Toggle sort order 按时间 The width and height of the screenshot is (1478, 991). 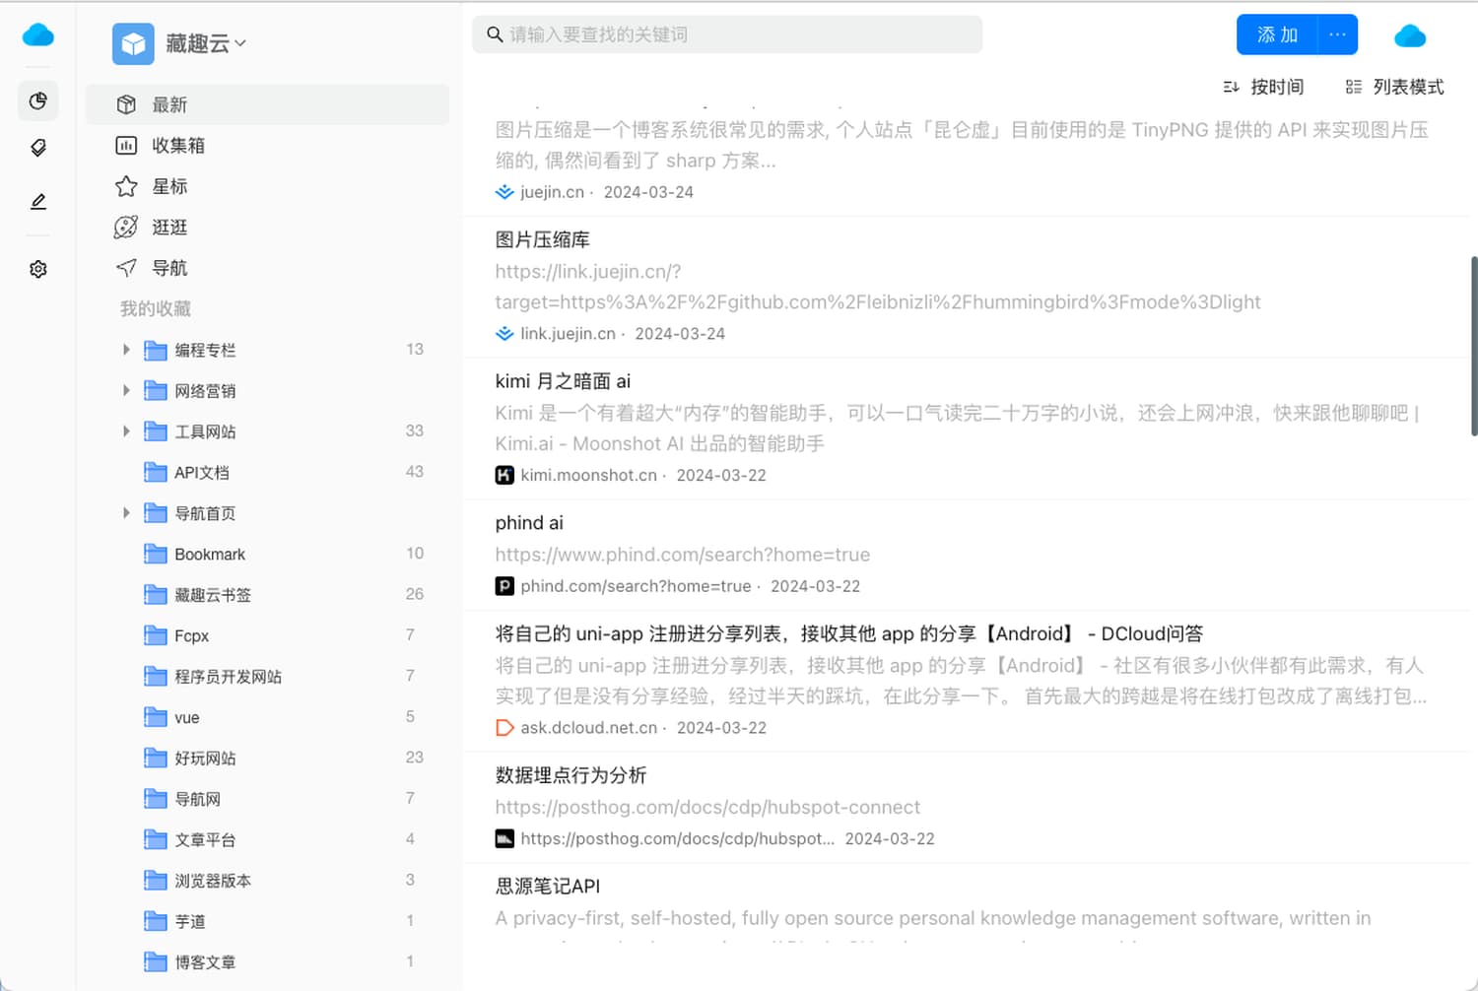click(x=1263, y=87)
